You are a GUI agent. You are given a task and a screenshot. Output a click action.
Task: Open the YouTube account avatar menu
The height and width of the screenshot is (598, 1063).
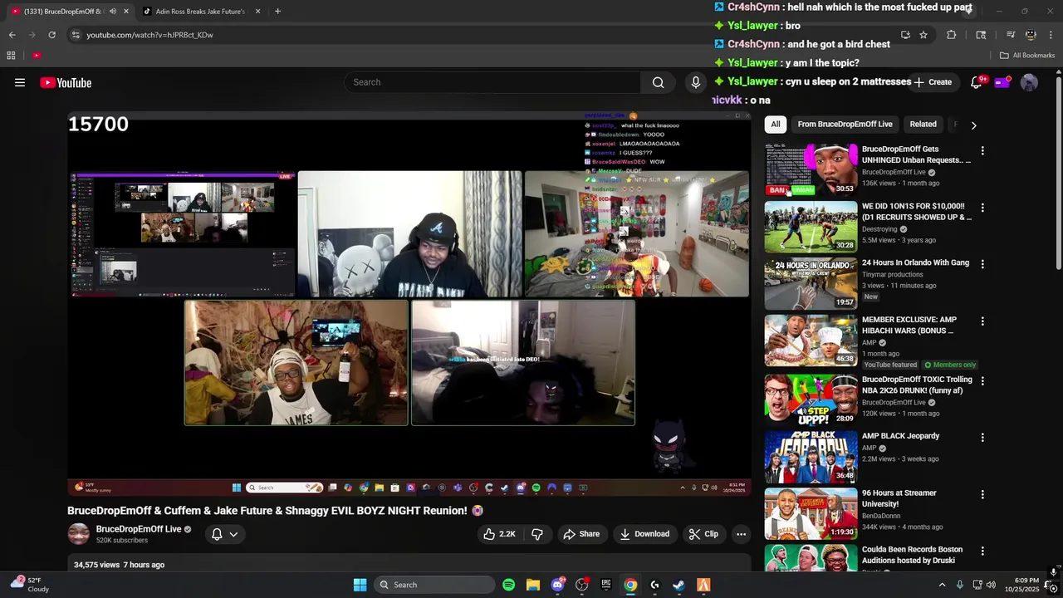(1029, 82)
